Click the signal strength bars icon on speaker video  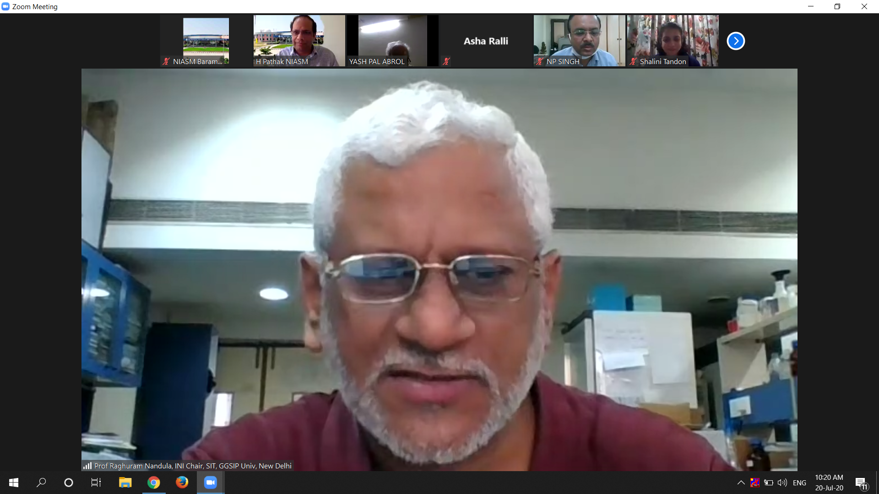[x=87, y=466]
